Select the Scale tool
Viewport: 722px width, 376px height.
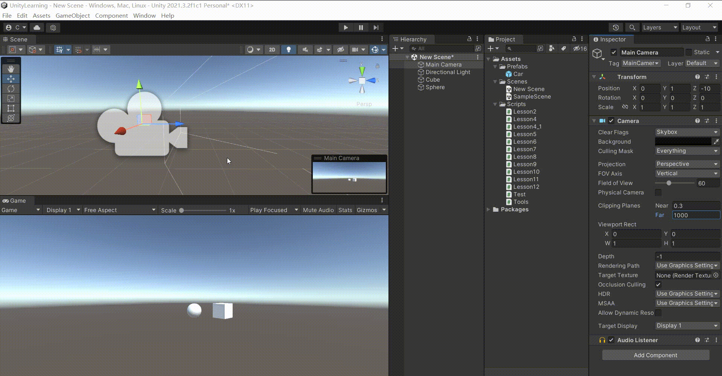(11, 99)
